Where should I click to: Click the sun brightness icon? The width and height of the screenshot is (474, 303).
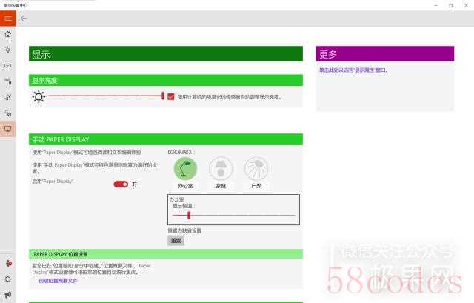39,96
